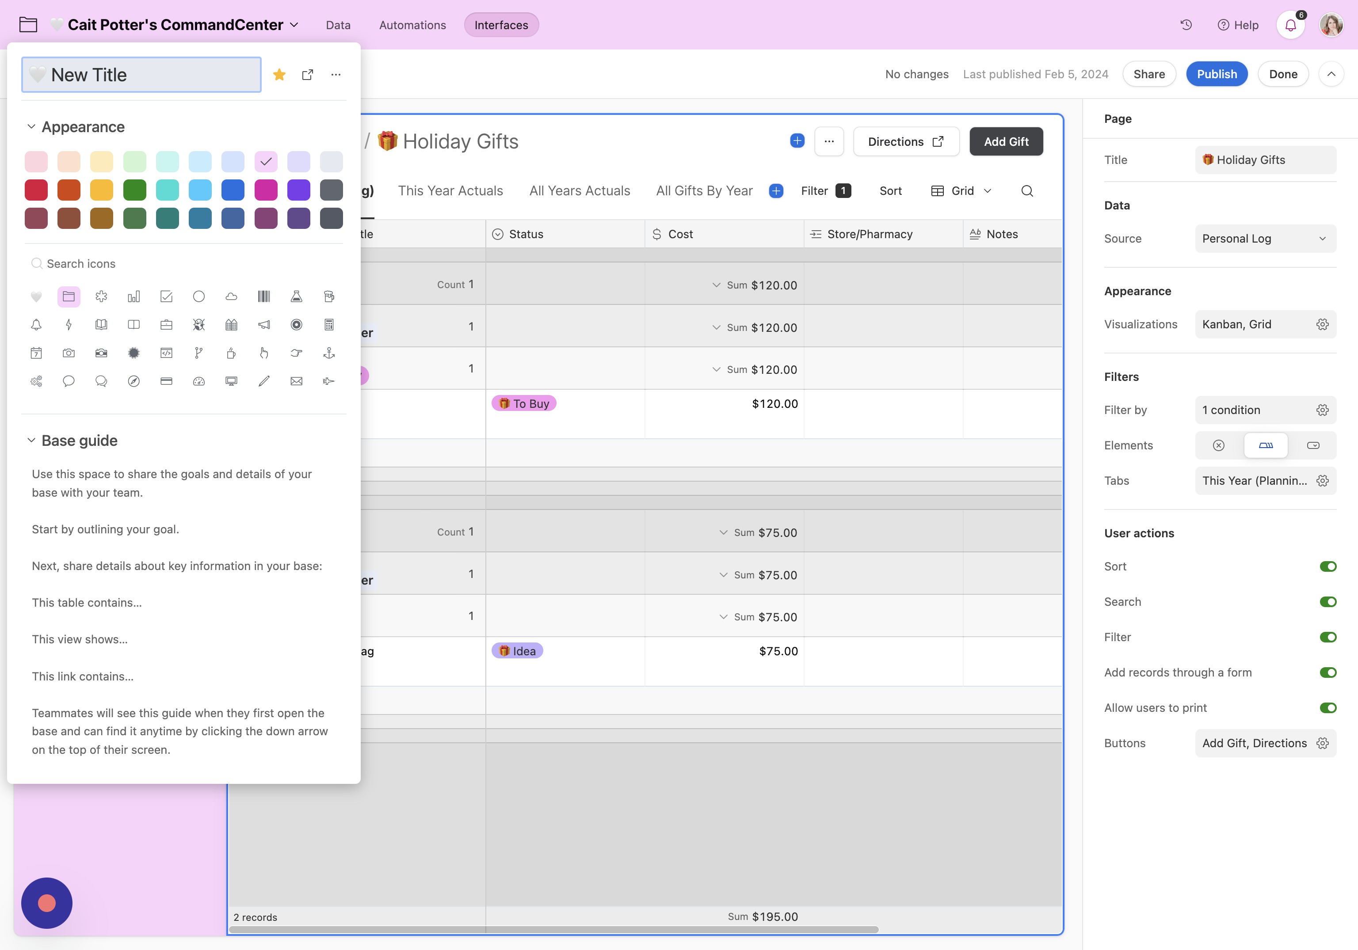Choose the anchor icon

(329, 353)
